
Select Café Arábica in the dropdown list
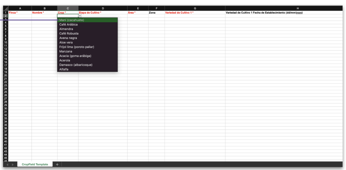coord(88,24)
